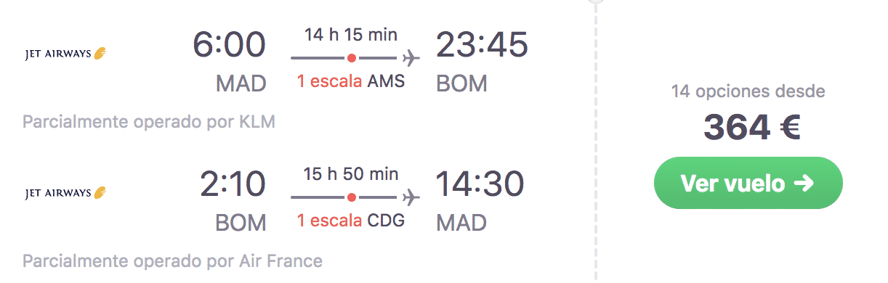888x283 pixels.
Task: Click the airplane icon on the outbound route line
Action: point(411,57)
